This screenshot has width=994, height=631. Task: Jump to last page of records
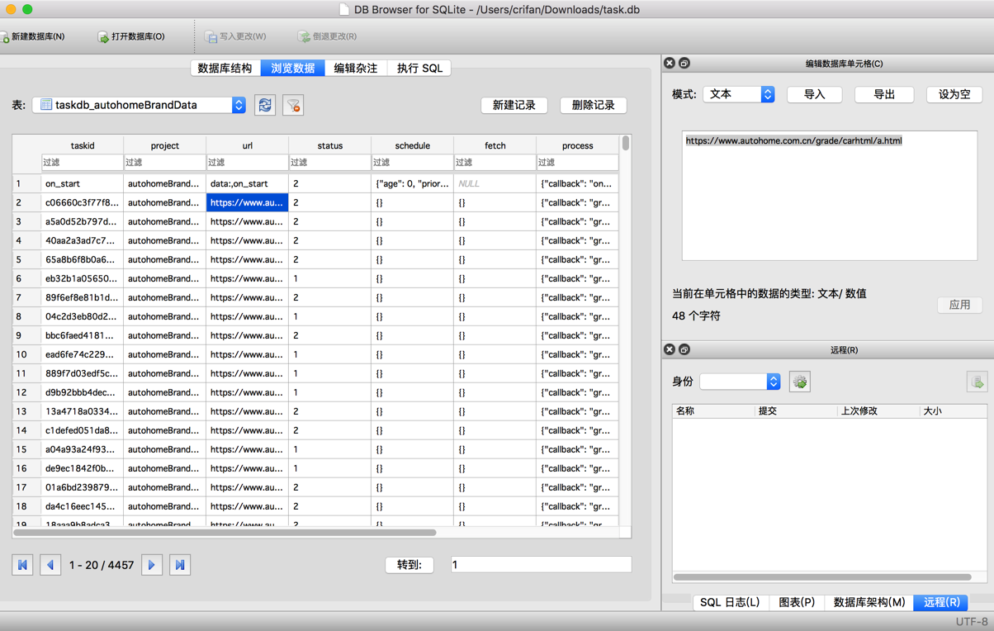180,565
